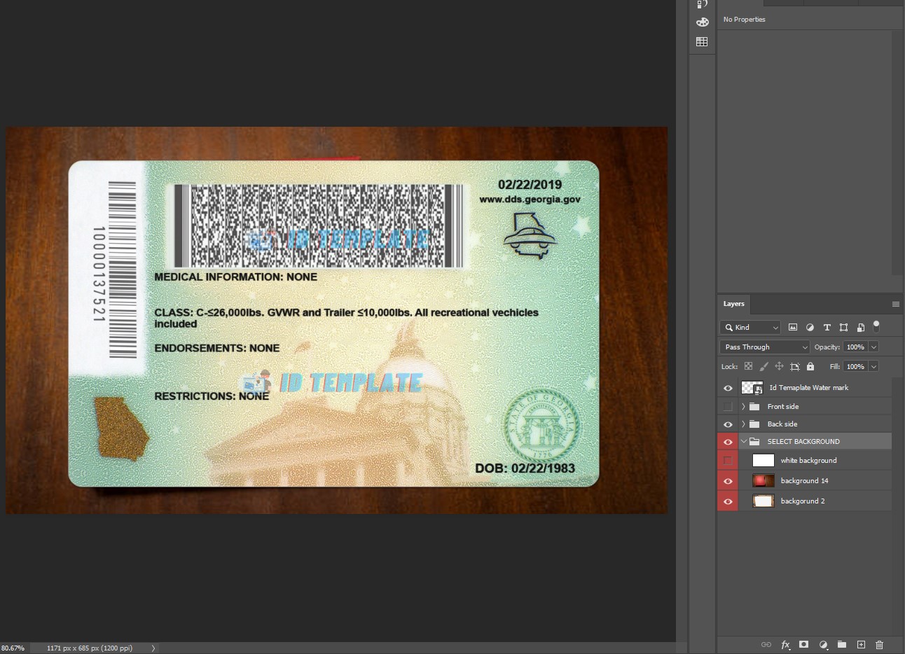Image resolution: width=905 pixels, height=654 pixels.
Task: Click the Back side group folder icon
Action: (754, 424)
